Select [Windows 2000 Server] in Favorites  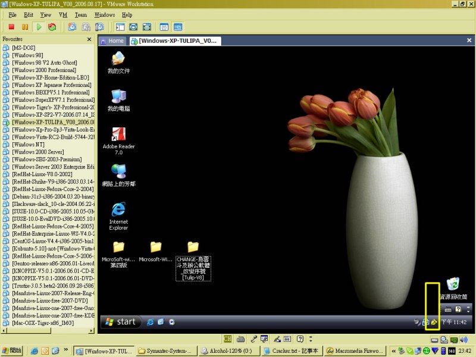click(x=38, y=152)
